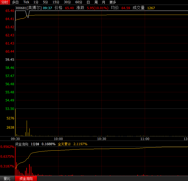
Task: Click the average price value 64.59
Action: coord(126,8)
